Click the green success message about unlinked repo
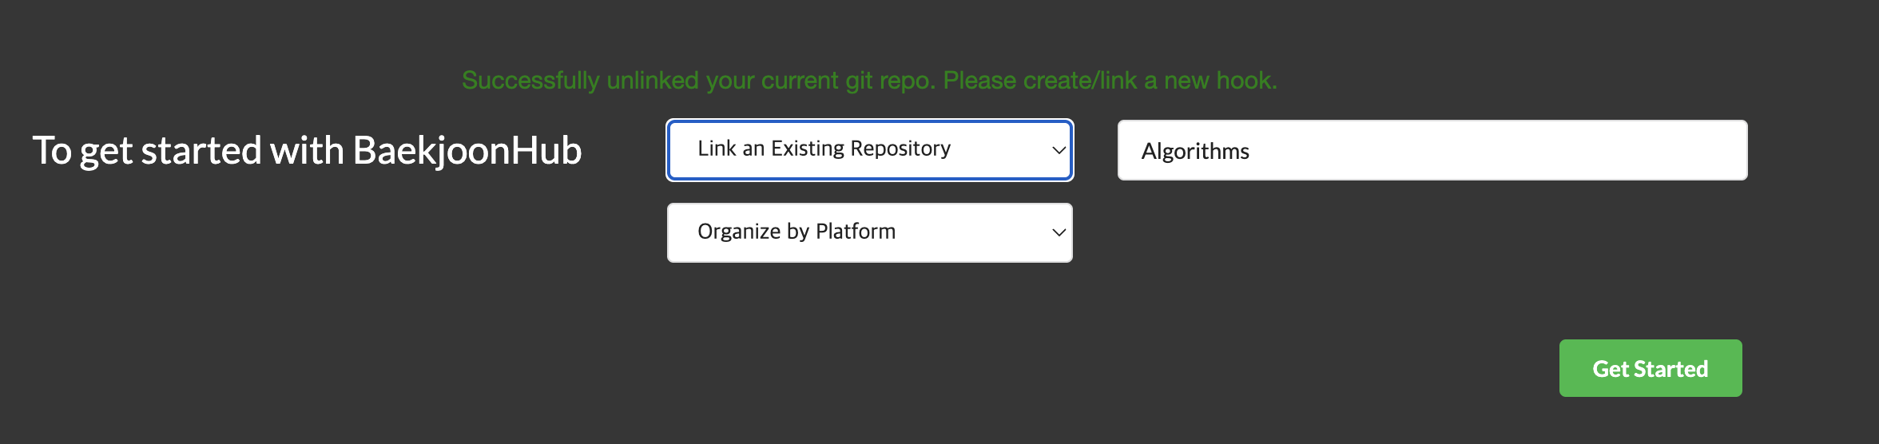Screen dimensions: 1879x444 coord(869,81)
